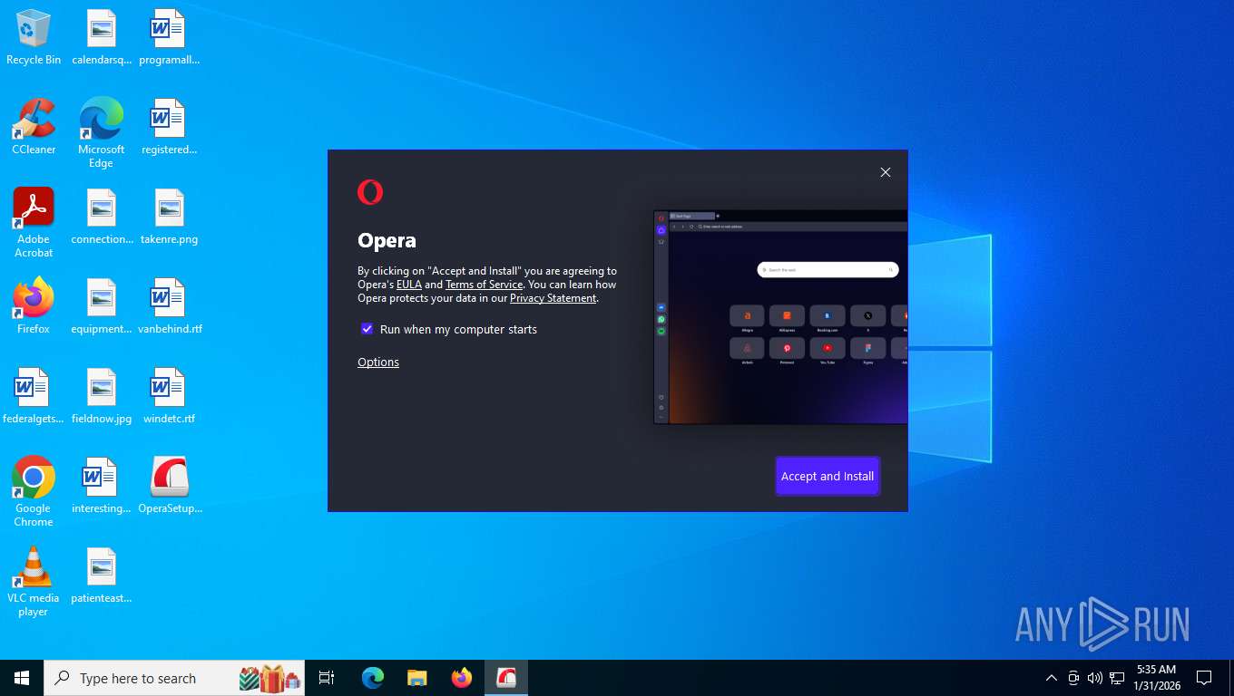Select the windetc.rtf document icon
The height and width of the screenshot is (696, 1234).
tap(169, 395)
